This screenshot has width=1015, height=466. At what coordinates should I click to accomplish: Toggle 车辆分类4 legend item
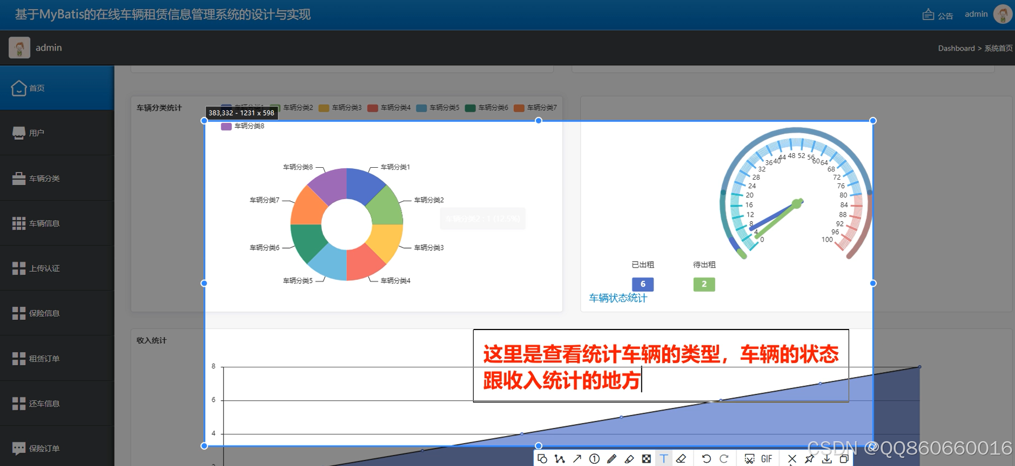click(389, 108)
